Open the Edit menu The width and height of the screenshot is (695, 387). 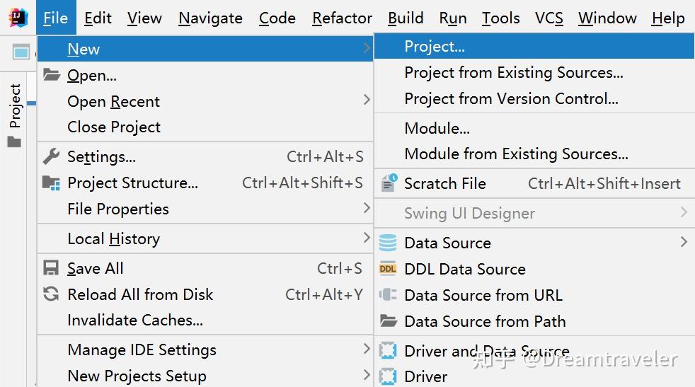[x=98, y=18]
